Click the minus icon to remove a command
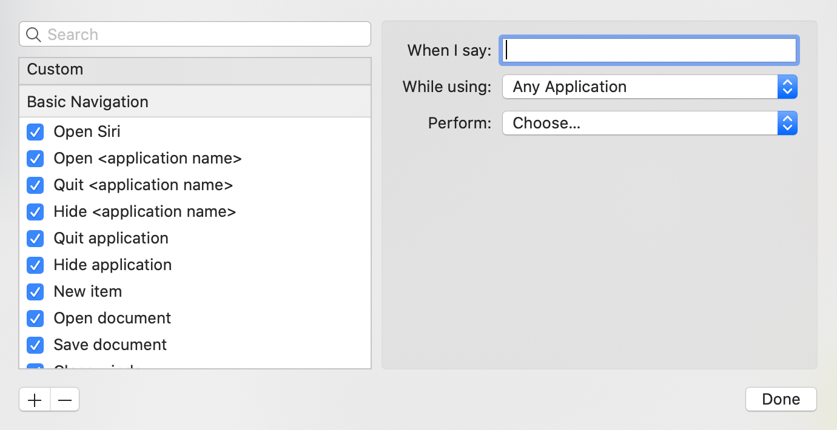This screenshot has height=430, width=837. click(64, 399)
